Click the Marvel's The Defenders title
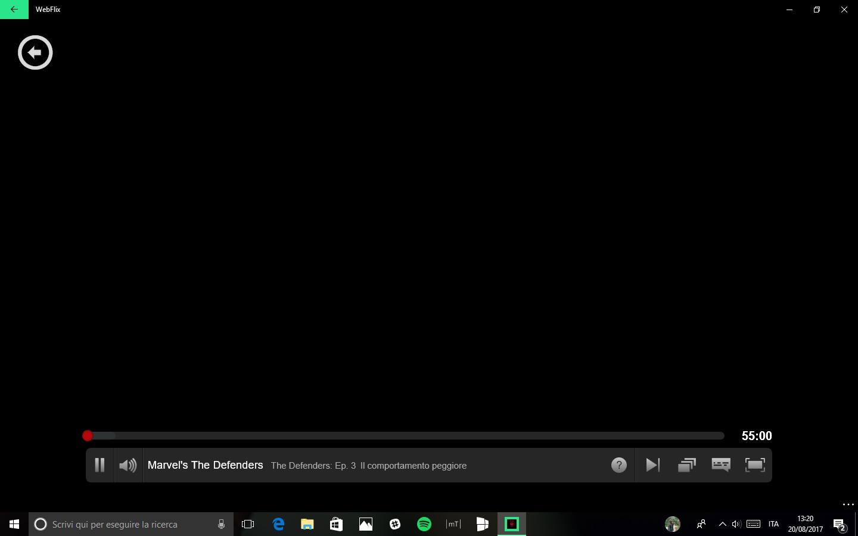The width and height of the screenshot is (858, 536). (206, 465)
